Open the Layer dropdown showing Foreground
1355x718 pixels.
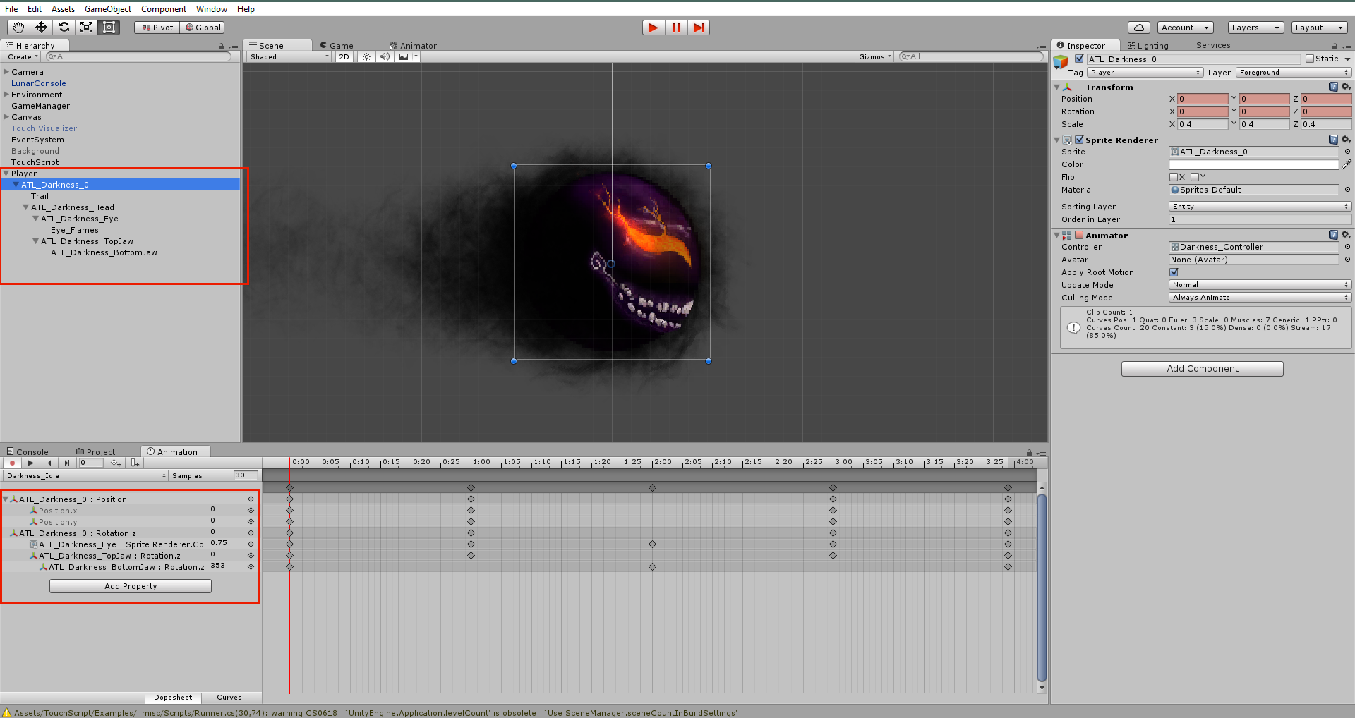(1294, 73)
